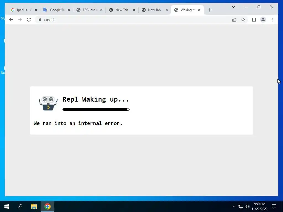The height and width of the screenshot is (212, 283).
Task: Click the casi.tk address bar
Action: click(x=134, y=20)
